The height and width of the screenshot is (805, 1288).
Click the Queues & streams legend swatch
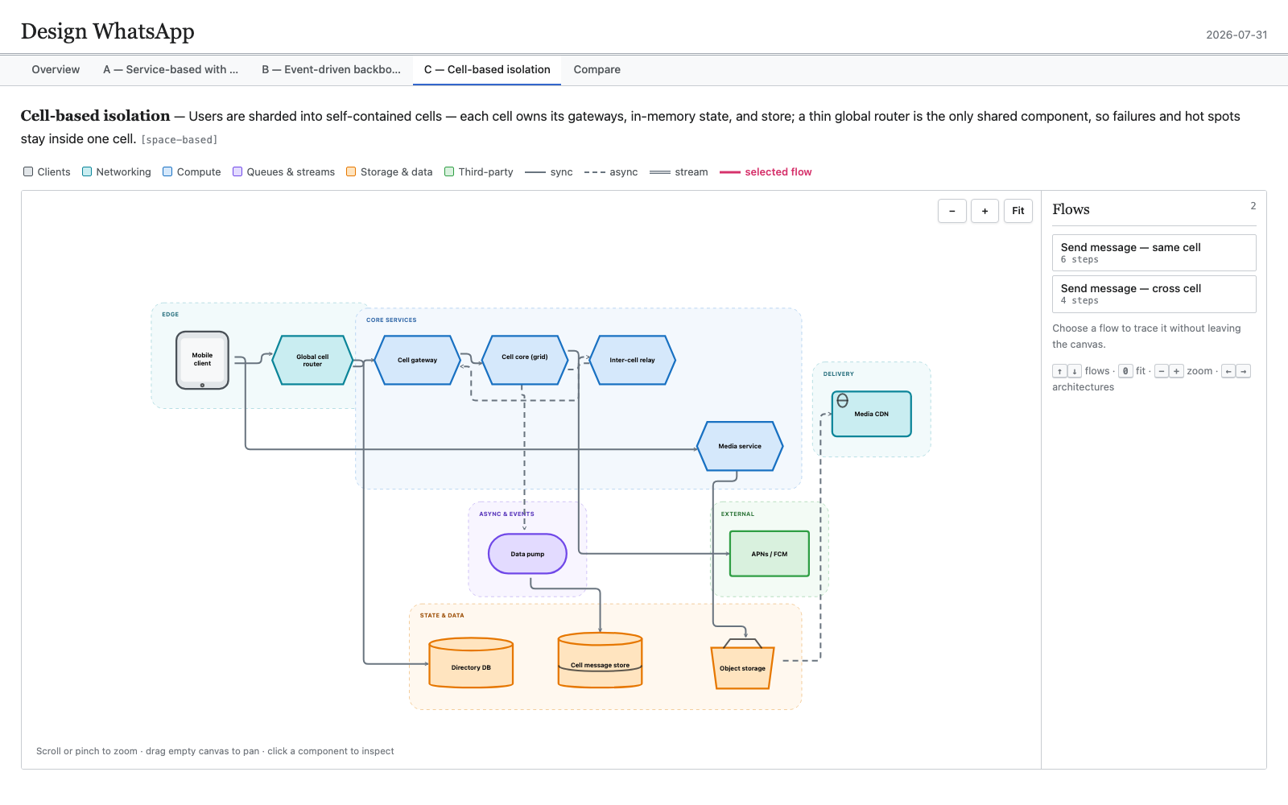coord(237,171)
